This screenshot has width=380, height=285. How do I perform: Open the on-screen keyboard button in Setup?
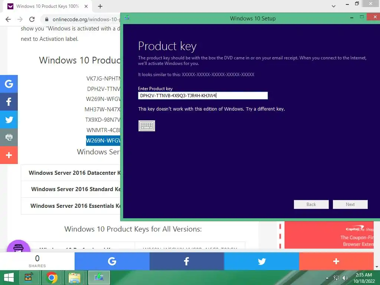tap(147, 126)
